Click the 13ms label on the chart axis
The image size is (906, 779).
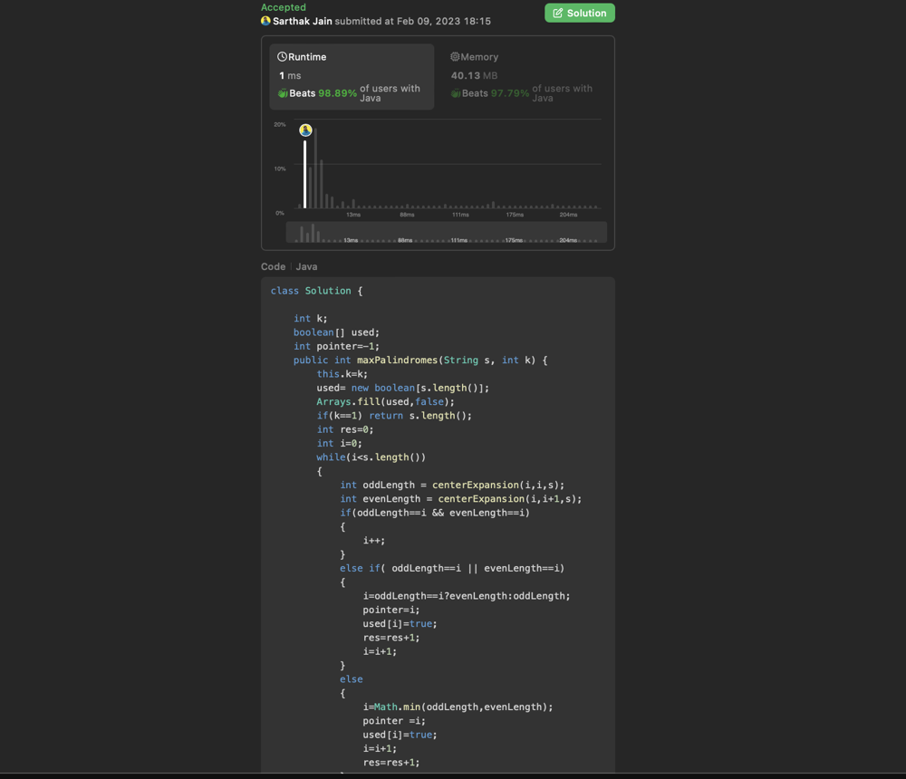click(353, 215)
